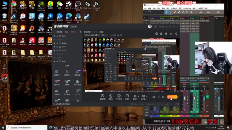Click the orange start streaming button

(172, 97)
